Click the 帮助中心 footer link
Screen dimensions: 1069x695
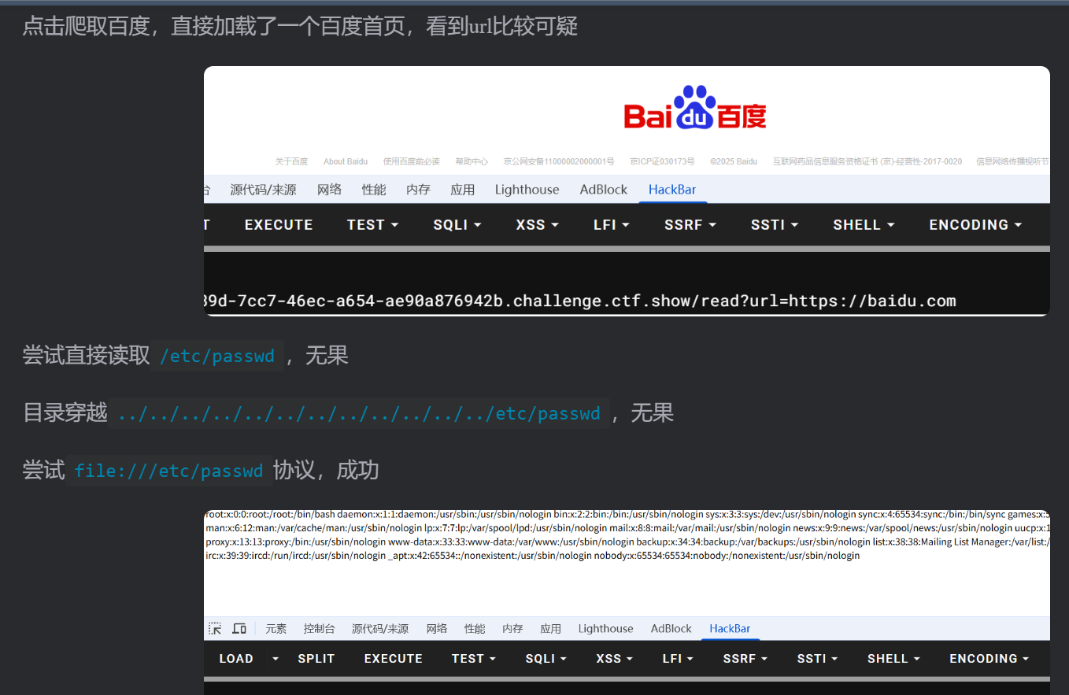coord(472,161)
